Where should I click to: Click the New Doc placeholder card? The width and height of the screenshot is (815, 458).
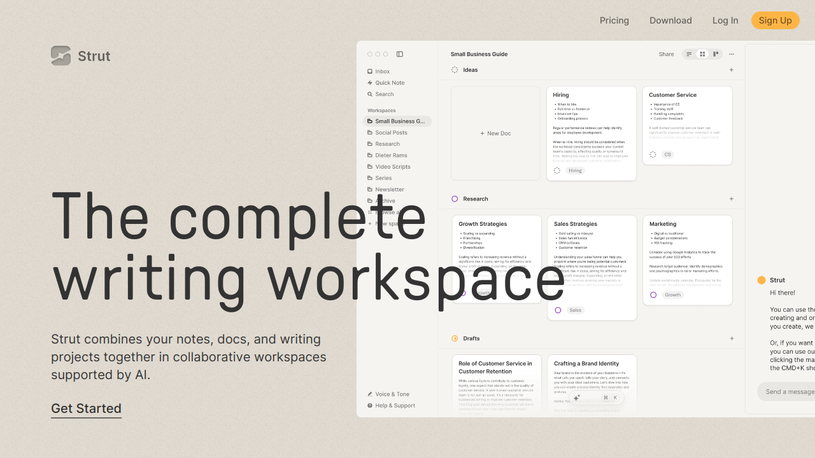(x=495, y=134)
